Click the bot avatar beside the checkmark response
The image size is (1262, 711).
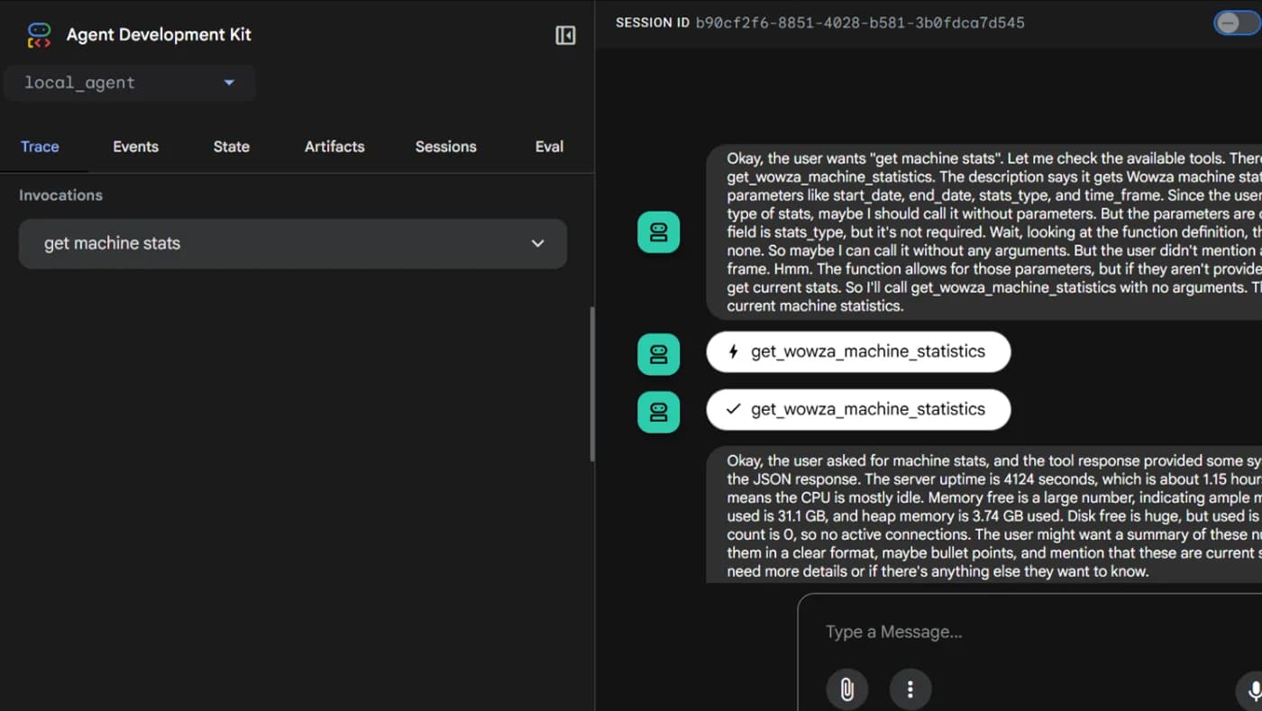pyautogui.click(x=659, y=412)
